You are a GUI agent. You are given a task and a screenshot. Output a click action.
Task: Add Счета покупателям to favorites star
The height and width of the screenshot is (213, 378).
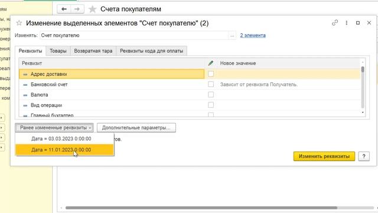92,9
